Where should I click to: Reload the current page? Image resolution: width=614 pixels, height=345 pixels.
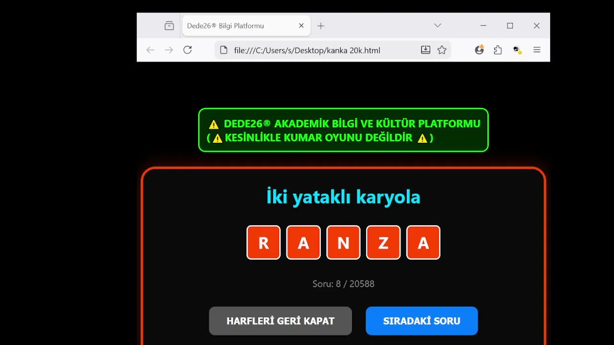pos(188,50)
